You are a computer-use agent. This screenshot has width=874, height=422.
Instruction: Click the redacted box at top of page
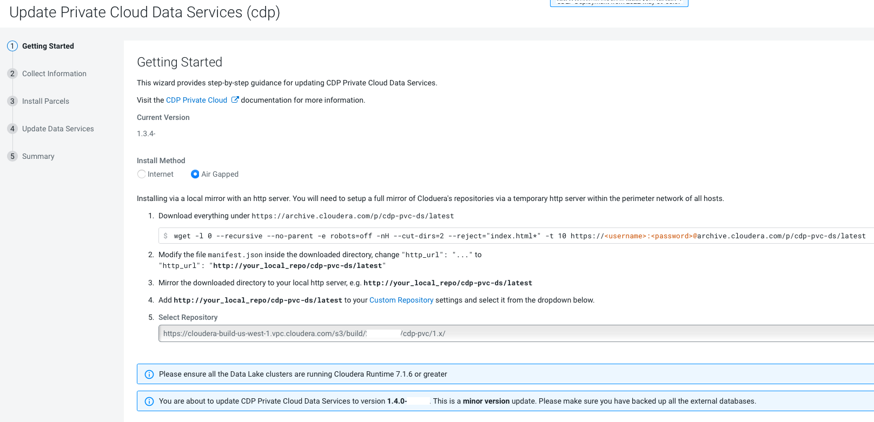[619, 3]
